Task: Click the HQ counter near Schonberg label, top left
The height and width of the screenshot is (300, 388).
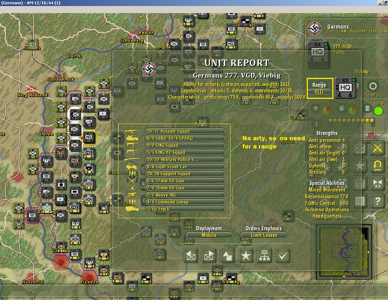Action: (x=33, y=45)
